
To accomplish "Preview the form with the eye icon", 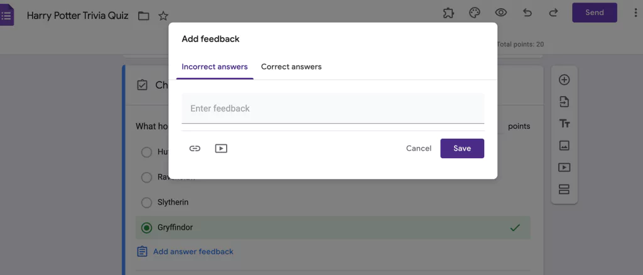I will (x=500, y=13).
